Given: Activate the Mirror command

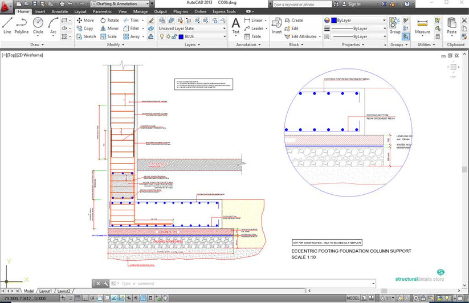Looking at the screenshot, I should 109,28.
